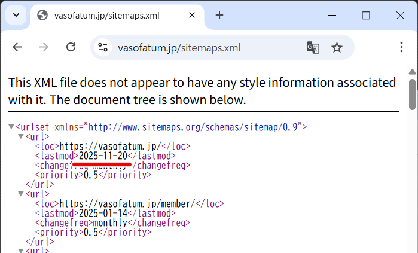Go forward to next page
418x253 pixels.
(44, 47)
